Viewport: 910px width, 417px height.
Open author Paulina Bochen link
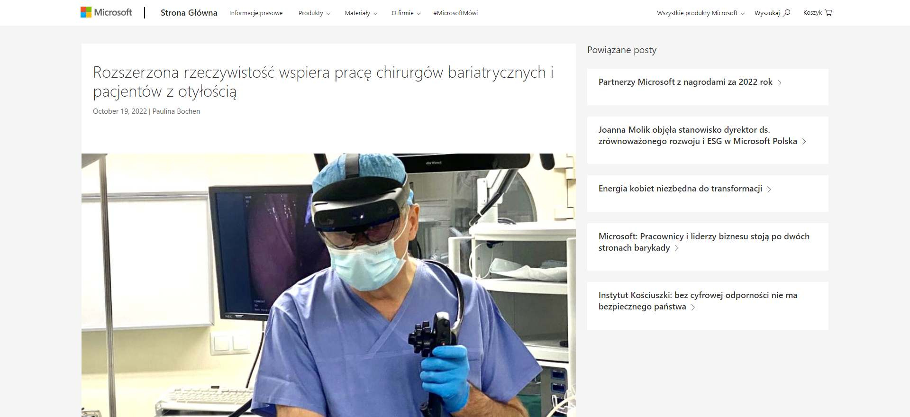pyautogui.click(x=176, y=111)
